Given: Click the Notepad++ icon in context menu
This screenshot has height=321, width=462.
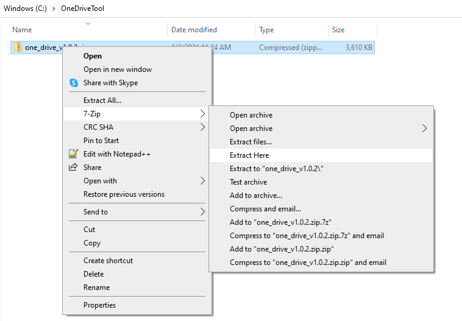Looking at the screenshot, I should click(x=73, y=153).
